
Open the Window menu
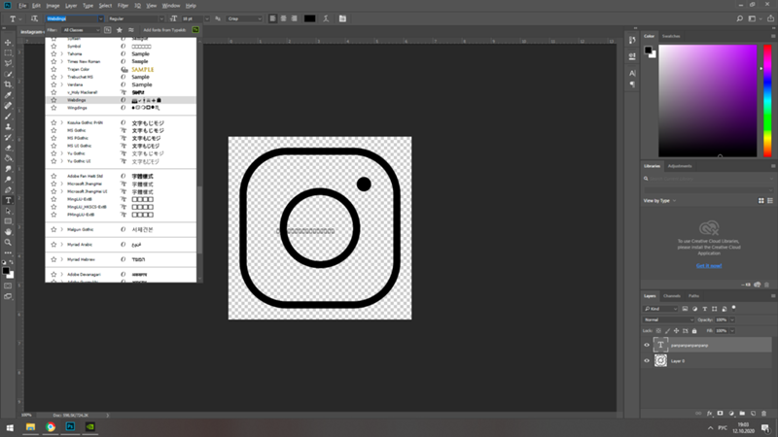(x=171, y=6)
